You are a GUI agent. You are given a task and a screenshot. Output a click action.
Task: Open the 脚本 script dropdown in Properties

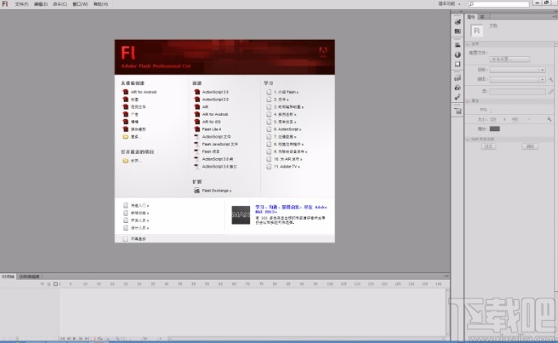click(517, 79)
